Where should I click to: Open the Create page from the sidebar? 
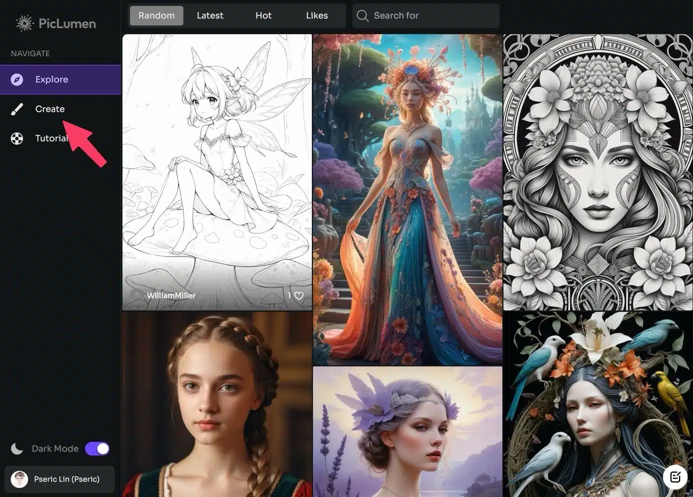coord(50,109)
